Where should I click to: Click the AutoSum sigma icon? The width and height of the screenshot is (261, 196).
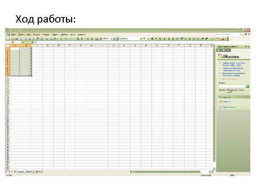(x=82, y=39)
